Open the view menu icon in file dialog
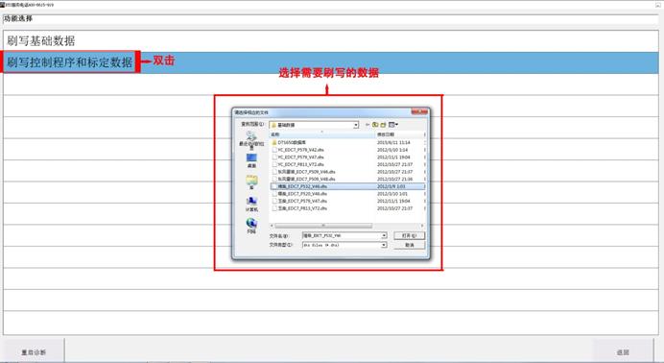 (x=393, y=125)
